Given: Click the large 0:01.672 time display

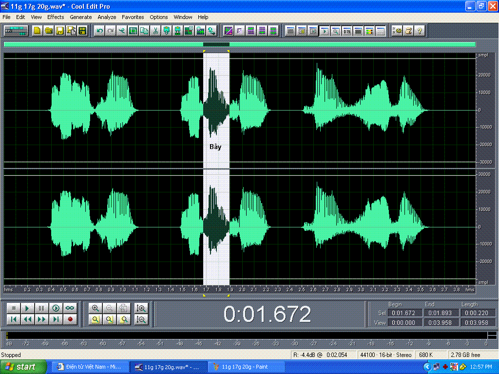Looking at the screenshot, I should tap(267, 314).
